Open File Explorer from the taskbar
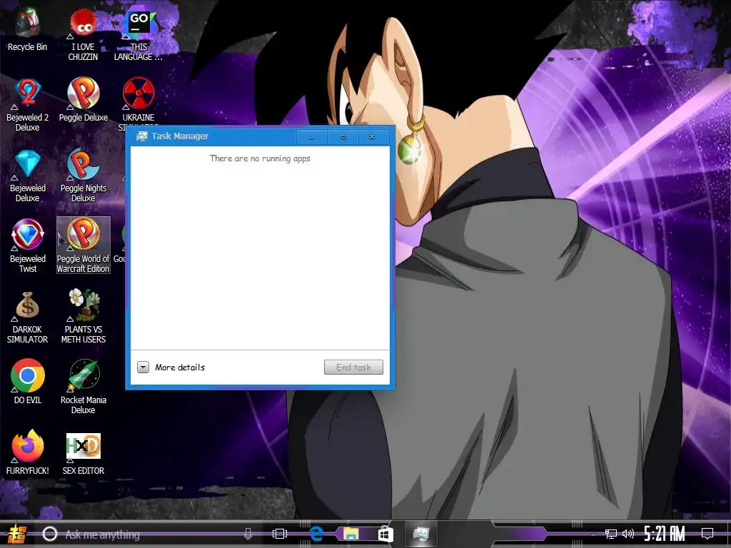Viewport: 731px width, 548px height. pos(351,534)
